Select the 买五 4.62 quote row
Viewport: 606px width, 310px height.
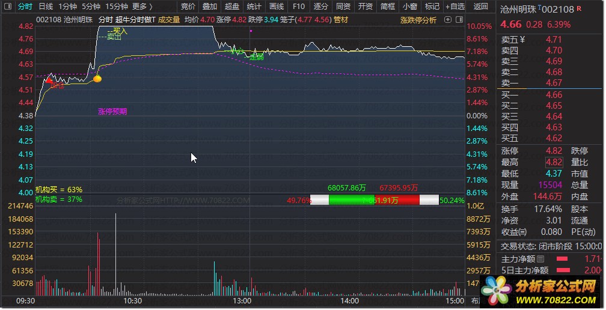[550, 138]
